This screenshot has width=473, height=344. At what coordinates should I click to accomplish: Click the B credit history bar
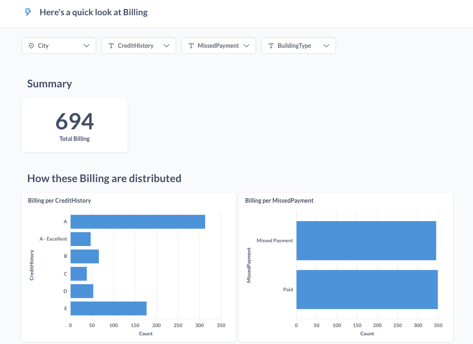(84, 256)
